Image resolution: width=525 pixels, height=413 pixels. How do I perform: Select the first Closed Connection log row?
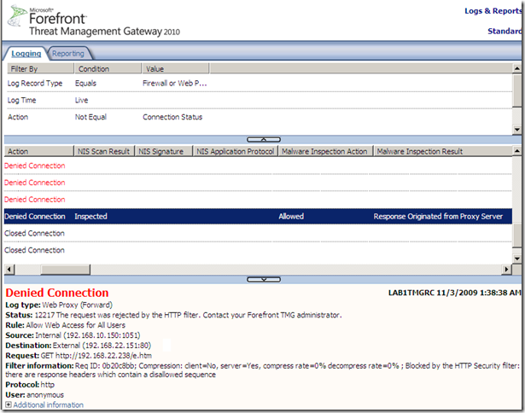pyautogui.click(x=258, y=233)
